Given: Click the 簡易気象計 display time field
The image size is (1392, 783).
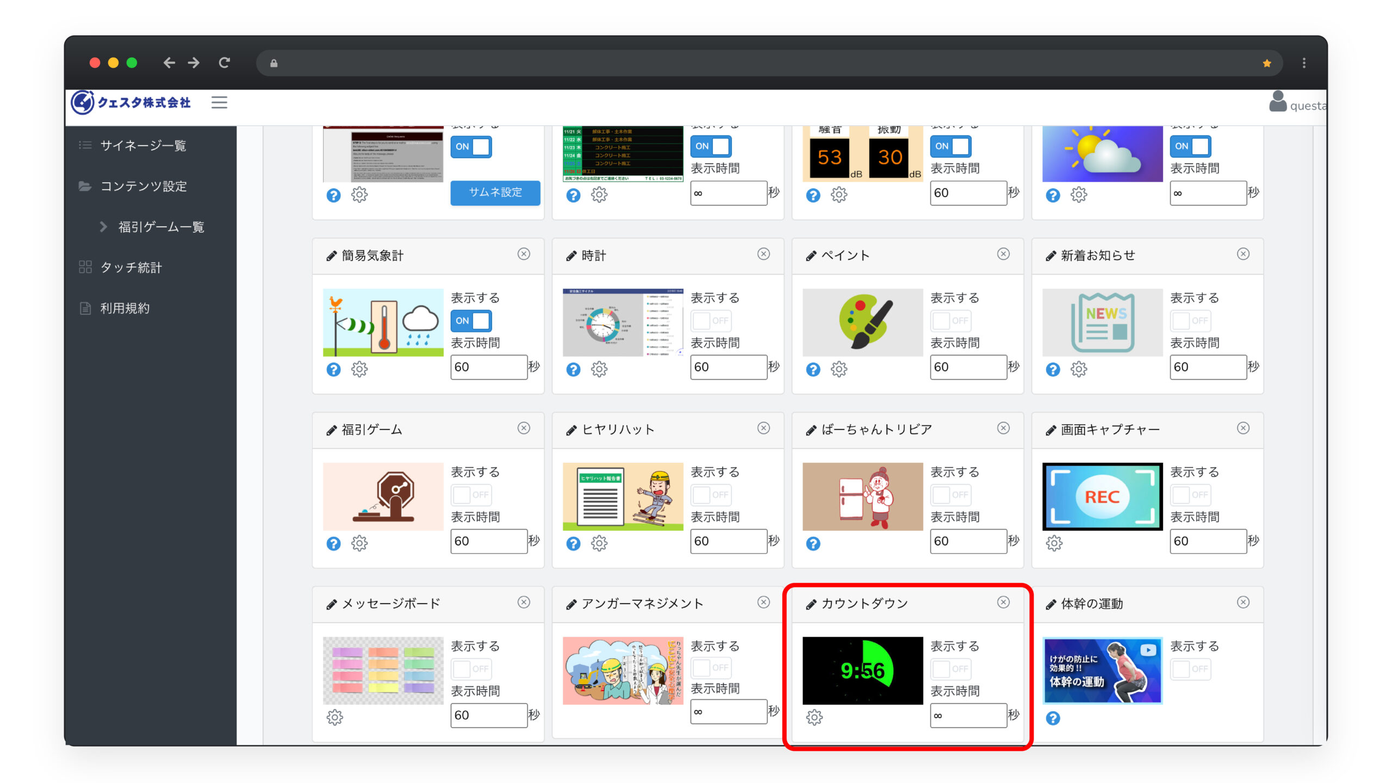Looking at the screenshot, I should click(x=489, y=367).
